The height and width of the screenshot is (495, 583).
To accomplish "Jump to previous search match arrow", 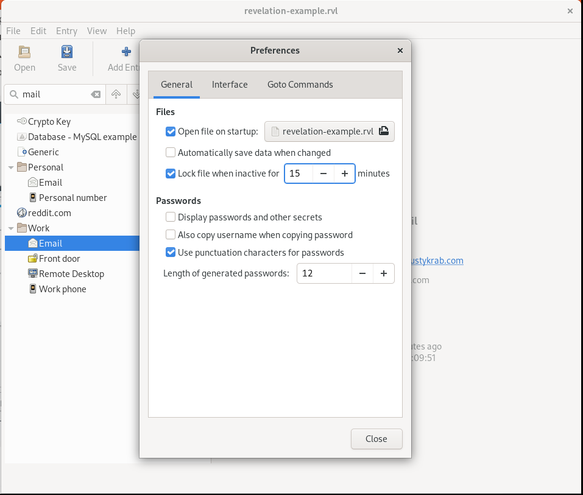I will coord(116,94).
